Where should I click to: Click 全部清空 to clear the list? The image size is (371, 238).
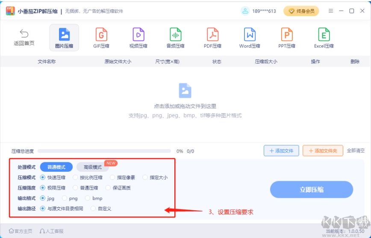click(x=356, y=151)
